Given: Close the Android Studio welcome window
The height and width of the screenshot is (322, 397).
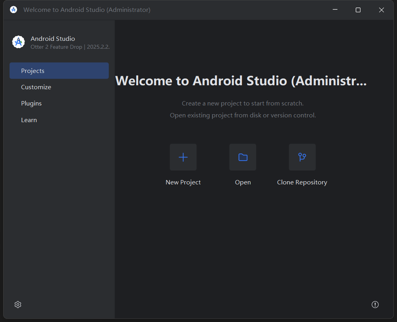Looking at the screenshot, I should coord(382,10).
